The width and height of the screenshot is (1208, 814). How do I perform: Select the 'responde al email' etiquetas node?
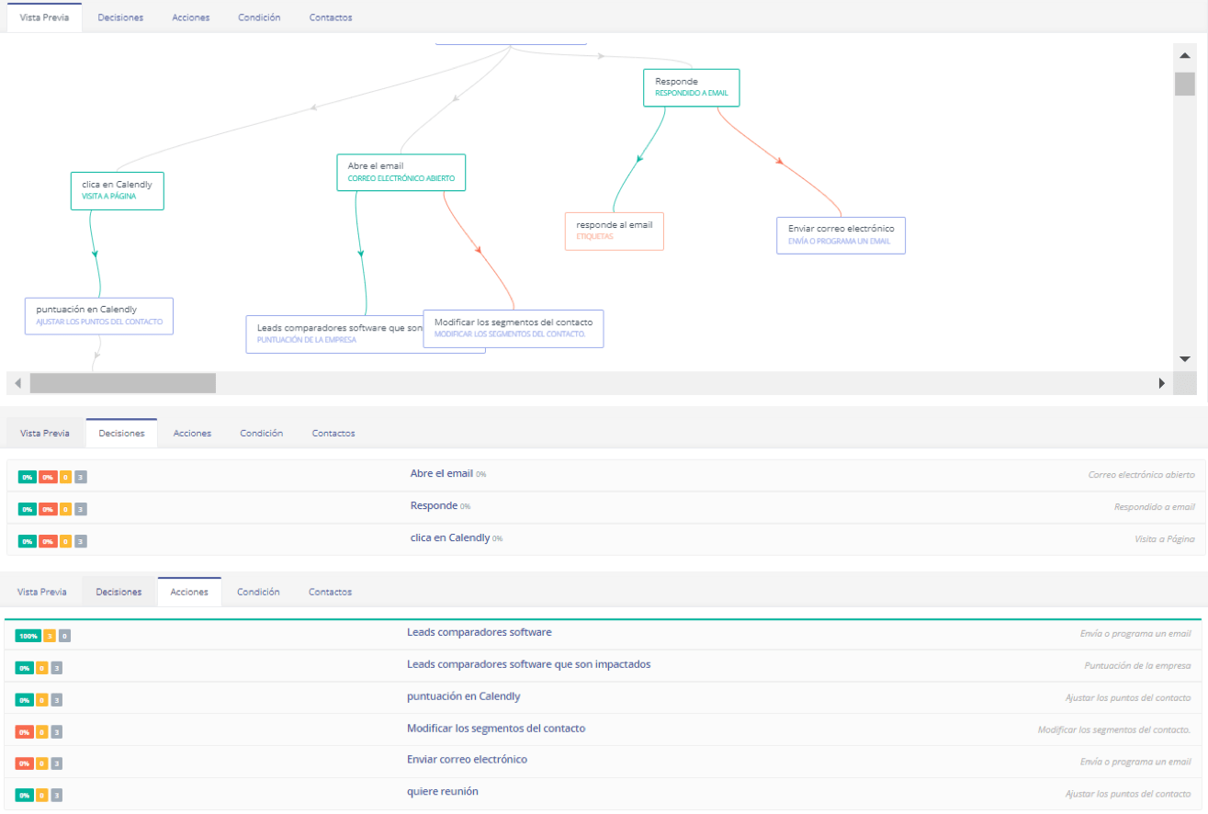tap(614, 231)
